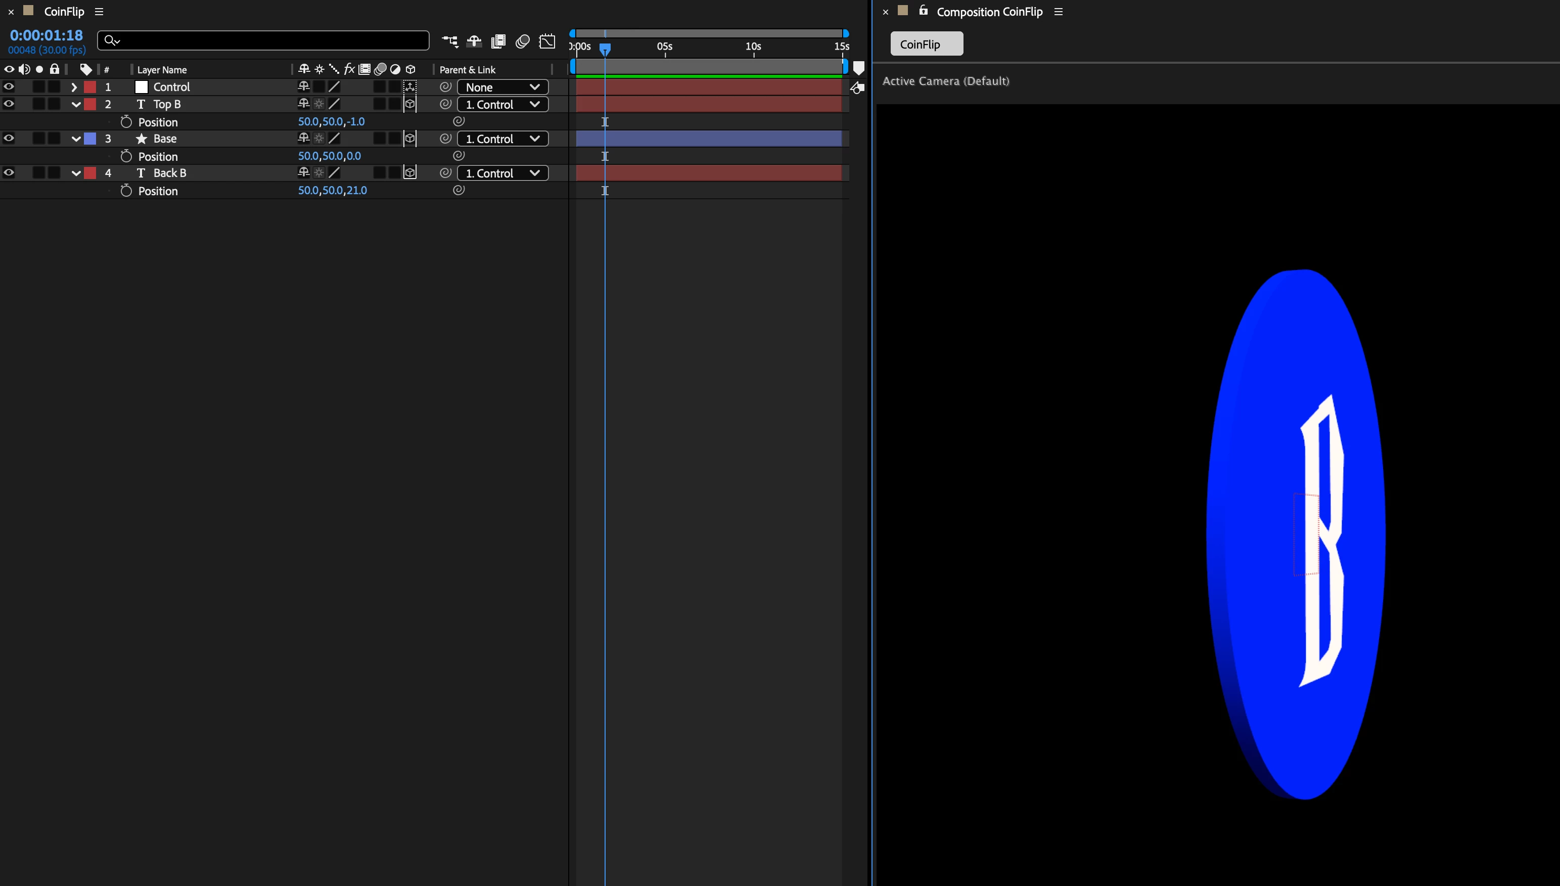Enable Frame Blending for all layers
Image resolution: width=1560 pixels, height=886 pixels.
498,41
